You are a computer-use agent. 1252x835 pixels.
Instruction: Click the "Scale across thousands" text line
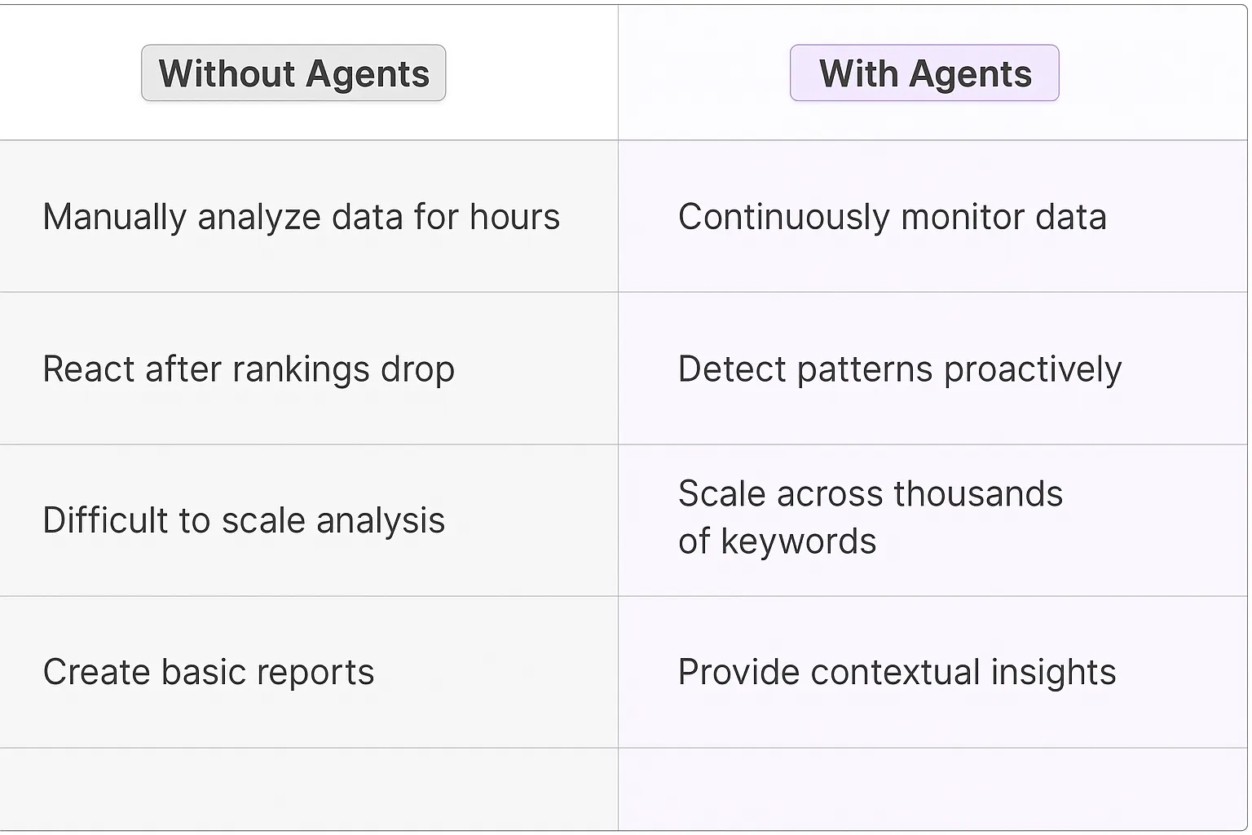click(x=870, y=494)
